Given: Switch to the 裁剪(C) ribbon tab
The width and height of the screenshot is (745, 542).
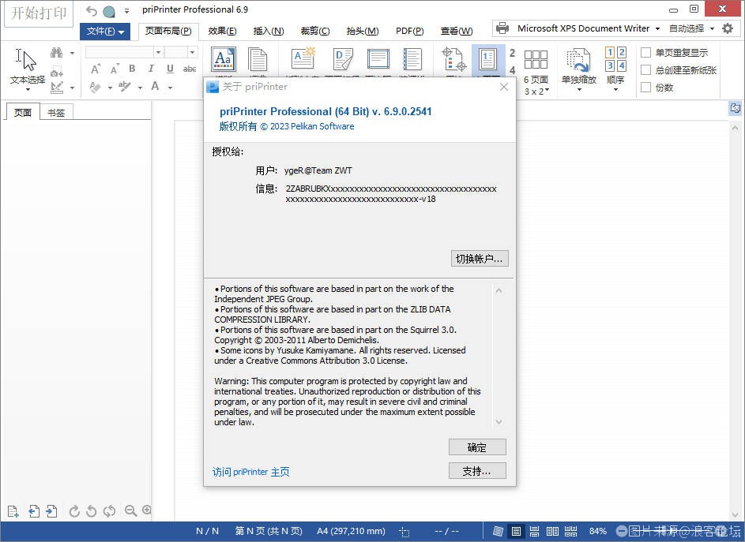Looking at the screenshot, I should click(315, 32).
